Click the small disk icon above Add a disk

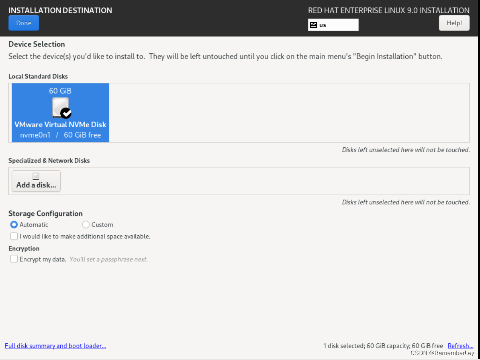click(x=36, y=176)
